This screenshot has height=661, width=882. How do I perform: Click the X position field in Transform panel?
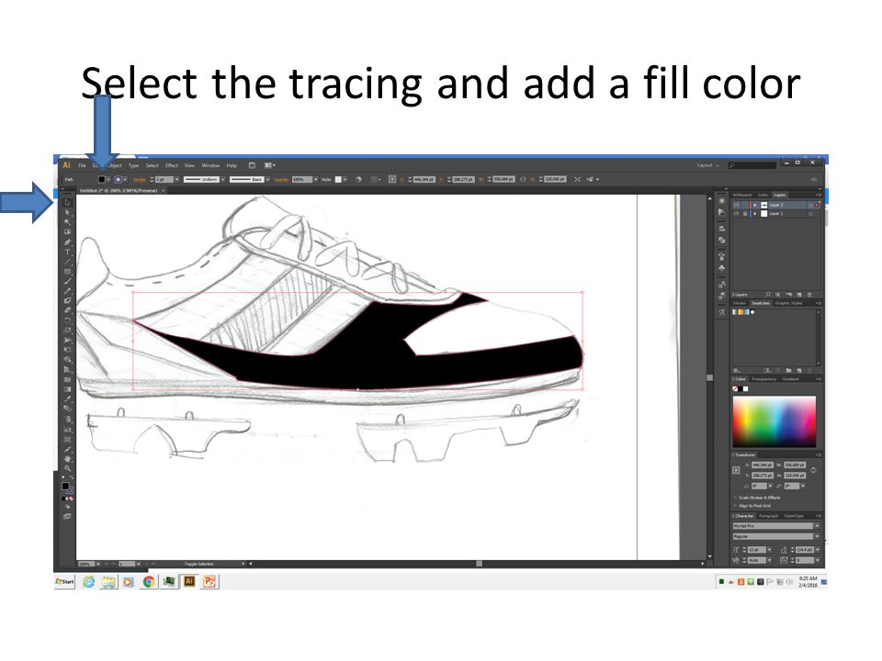(763, 465)
